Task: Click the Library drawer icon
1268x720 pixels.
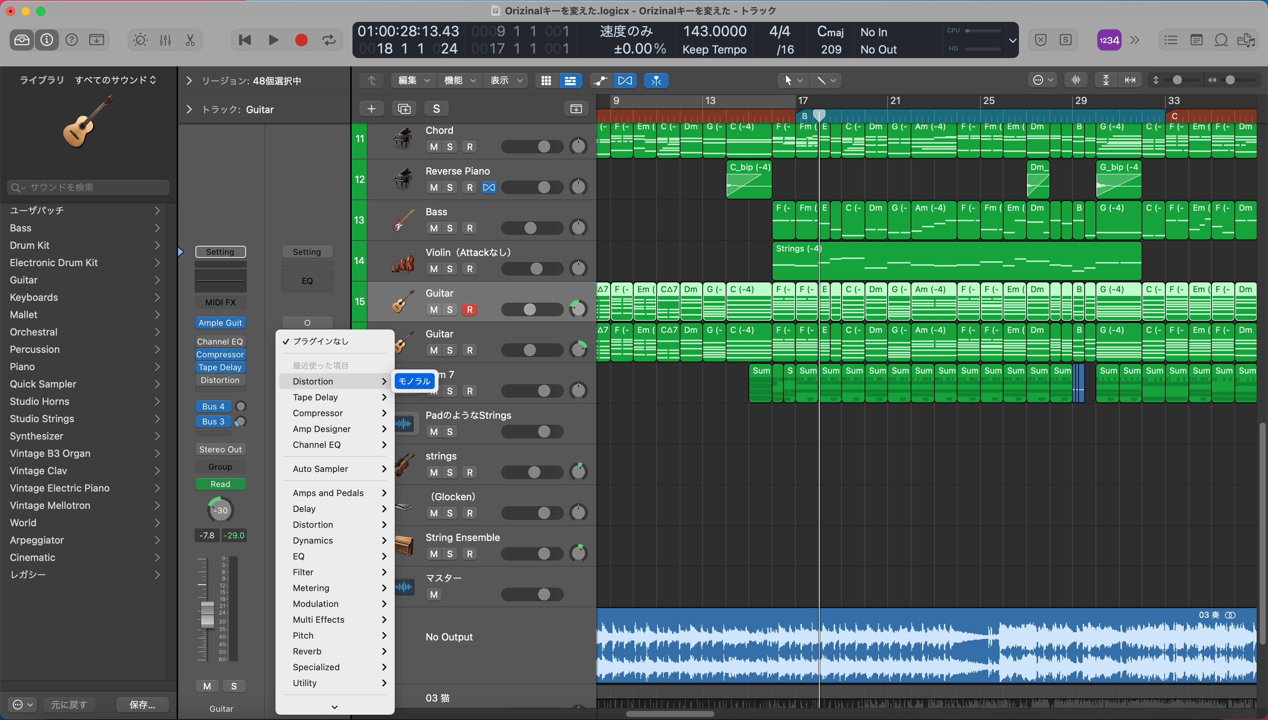Action: [22, 40]
